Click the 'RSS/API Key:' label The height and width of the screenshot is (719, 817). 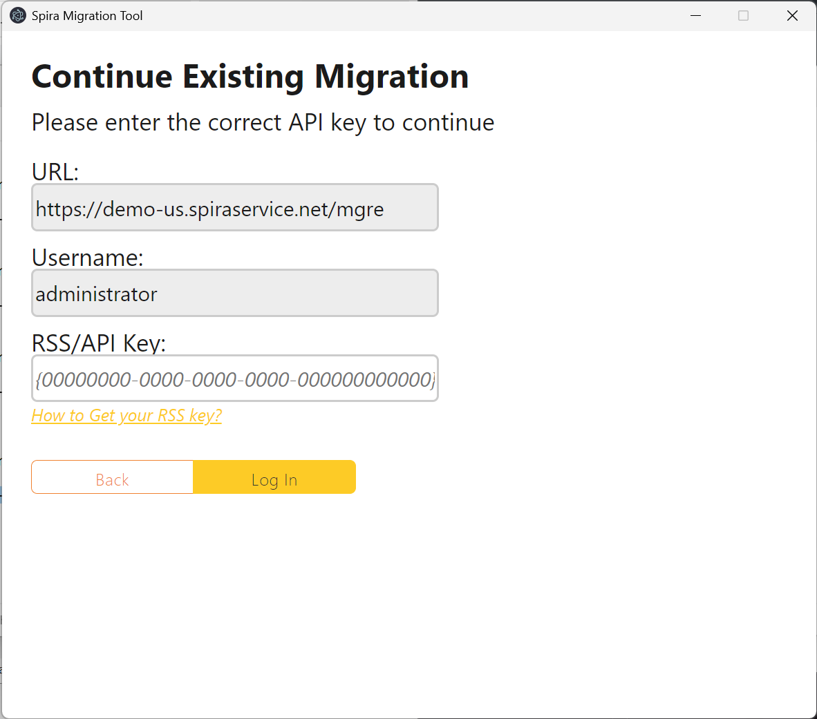point(98,343)
